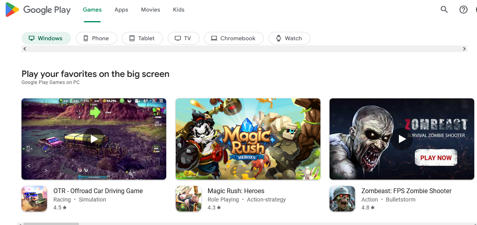Viewport: 477px width, 225px height.
Task: Click the 4.8 star rating of Zombeast
Action: tap(368, 207)
